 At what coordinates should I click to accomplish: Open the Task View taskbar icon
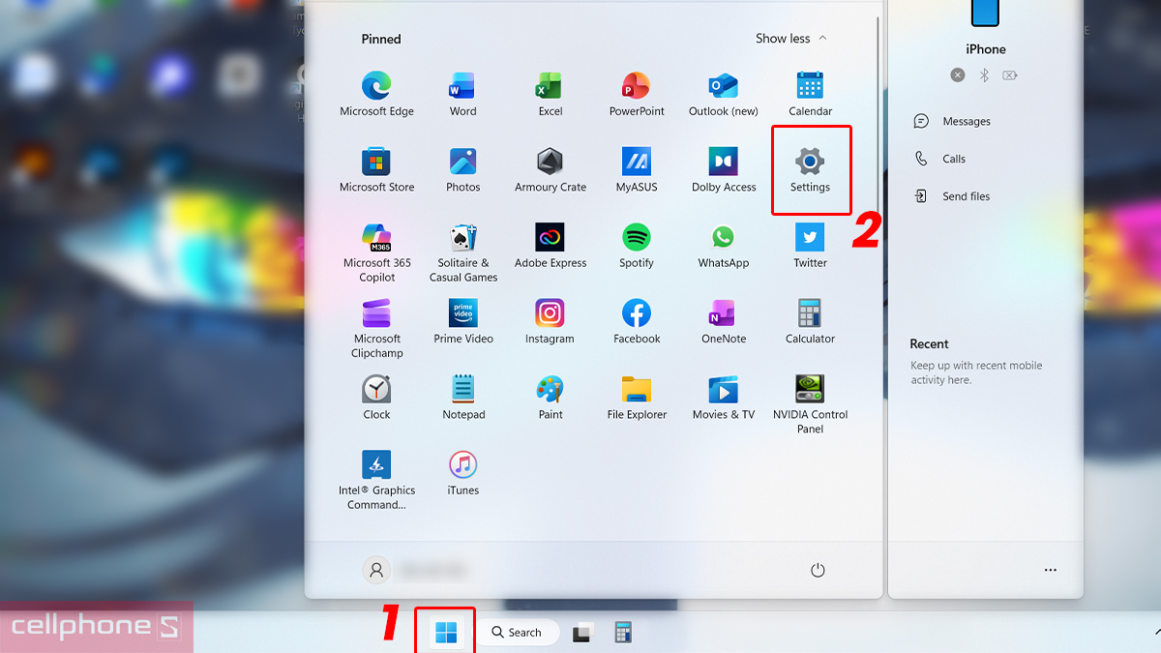[x=581, y=633]
